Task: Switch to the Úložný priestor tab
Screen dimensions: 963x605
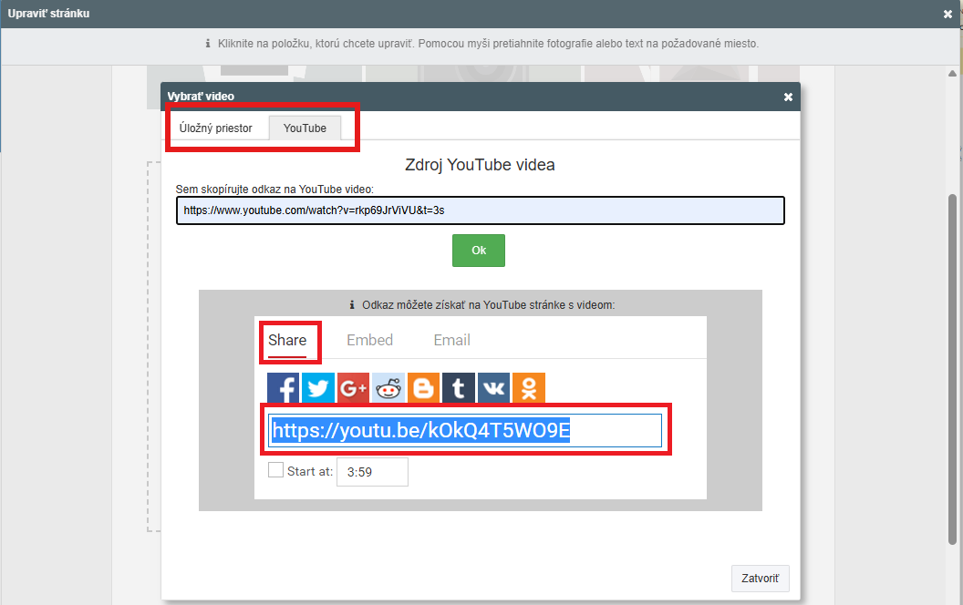Action: [x=216, y=128]
